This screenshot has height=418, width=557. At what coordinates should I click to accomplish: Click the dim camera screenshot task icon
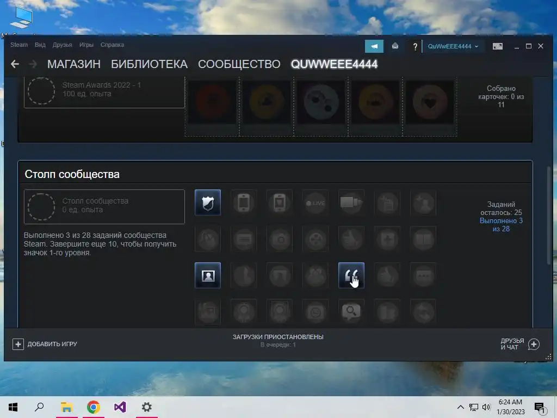[x=280, y=239]
